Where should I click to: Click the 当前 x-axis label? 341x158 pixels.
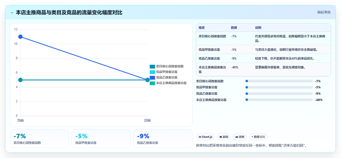[21, 120]
